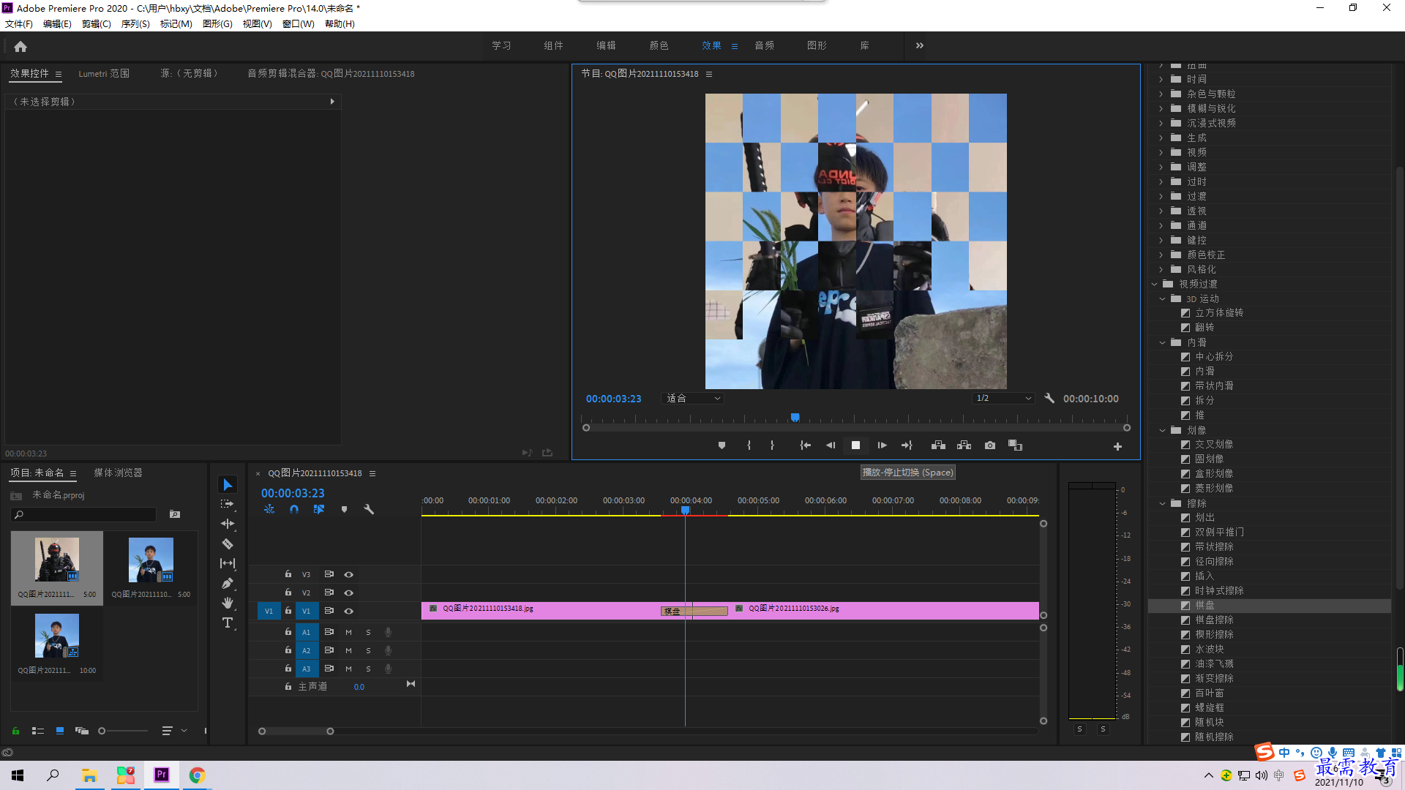Image resolution: width=1405 pixels, height=790 pixels.
Task: Expand the 颜色校正 folder
Action: point(1161,255)
